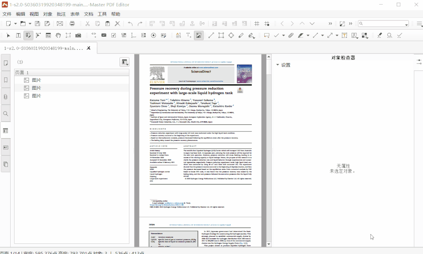Select the second 图片 item in list

point(36,88)
